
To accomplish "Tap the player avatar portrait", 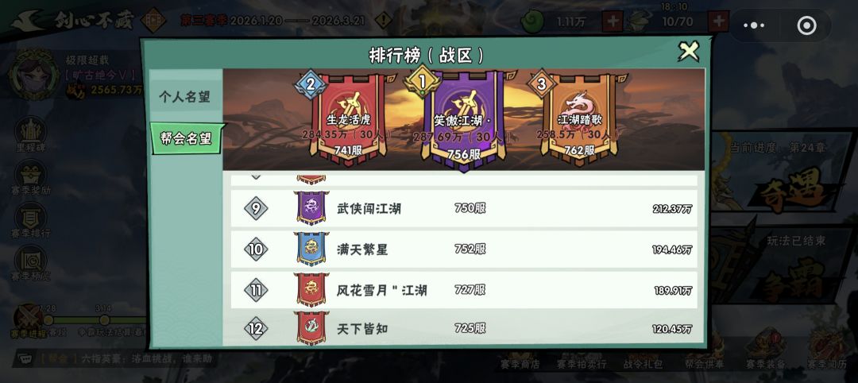I will [x=34, y=75].
